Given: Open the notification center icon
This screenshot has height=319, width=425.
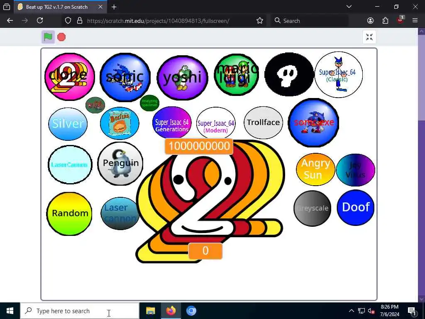Looking at the screenshot, I should tap(412, 311).
